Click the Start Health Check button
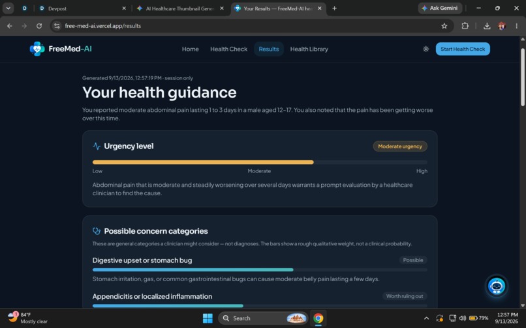 pyautogui.click(x=463, y=49)
